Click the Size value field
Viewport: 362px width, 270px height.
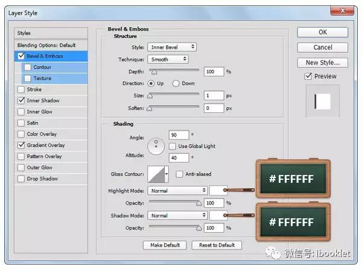coord(214,96)
